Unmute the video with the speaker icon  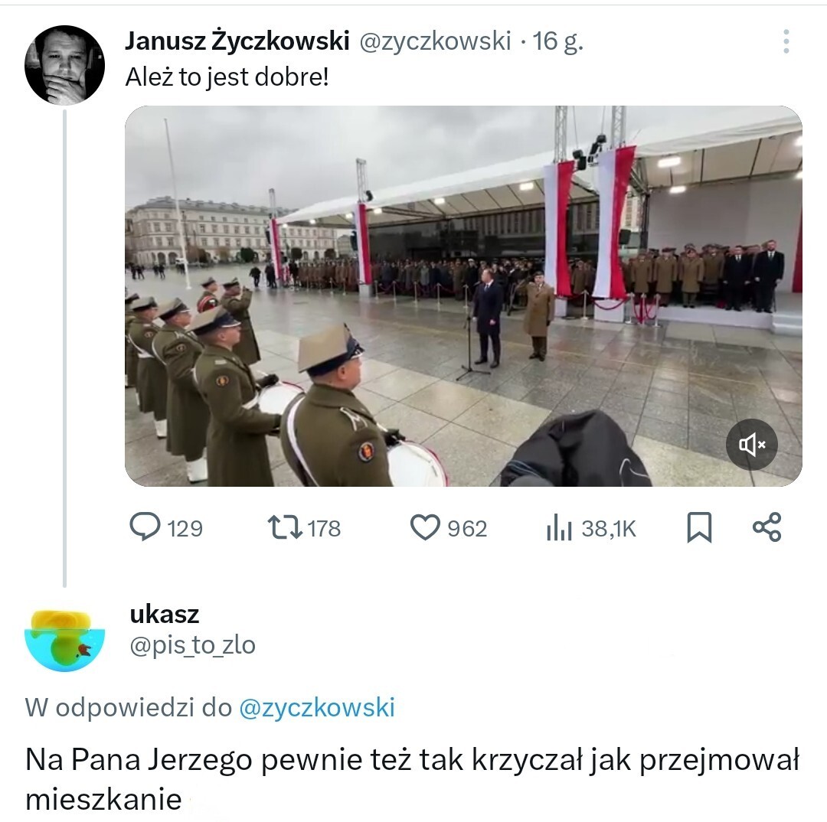[x=752, y=445]
